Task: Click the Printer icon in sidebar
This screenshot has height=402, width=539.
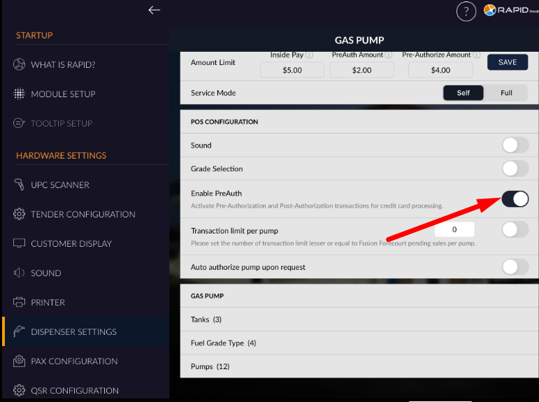Action: pyautogui.click(x=19, y=303)
